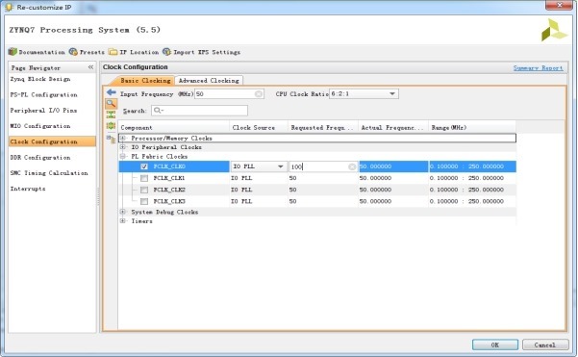Go to SMC Timing Calculation page

(49, 173)
